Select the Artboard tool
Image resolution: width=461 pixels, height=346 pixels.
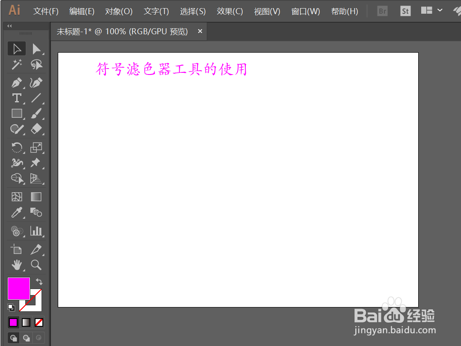(x=17, y=250)
